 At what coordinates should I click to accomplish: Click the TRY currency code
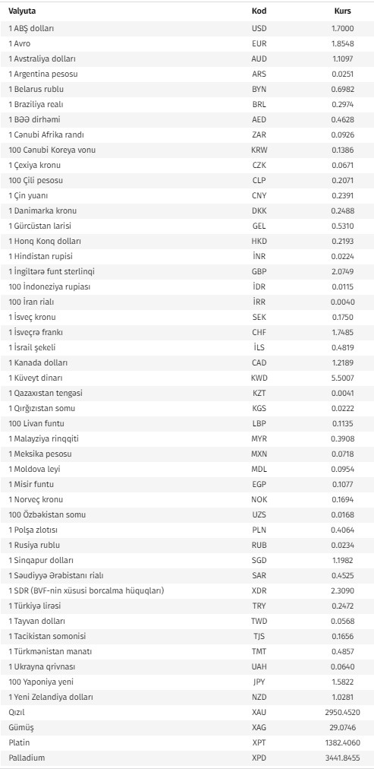259,606
